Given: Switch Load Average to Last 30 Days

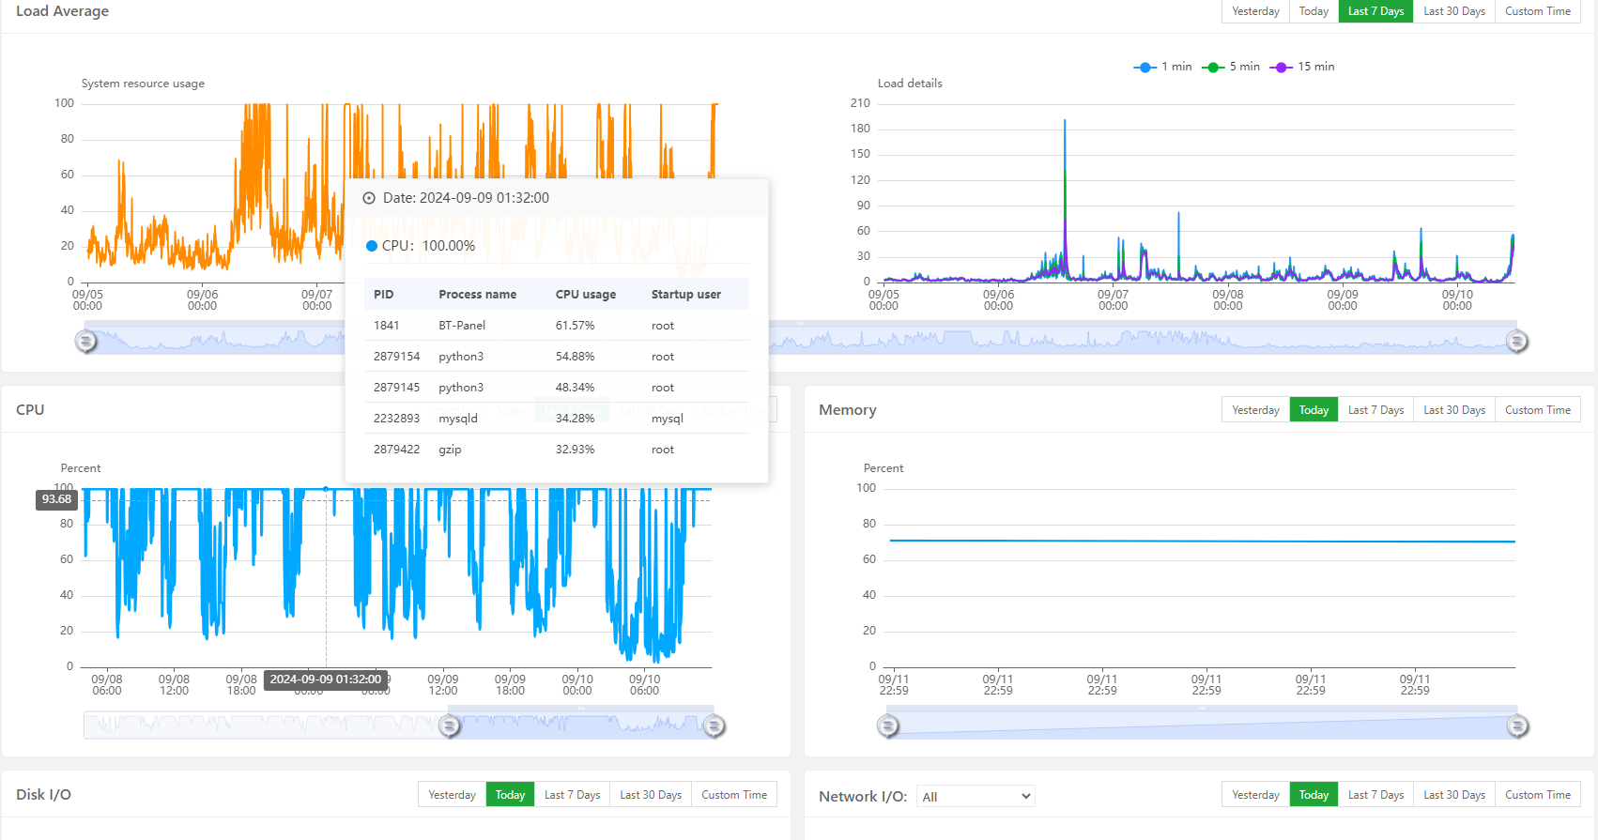Looking at the screenshot, I should [x=1453, y=11].
